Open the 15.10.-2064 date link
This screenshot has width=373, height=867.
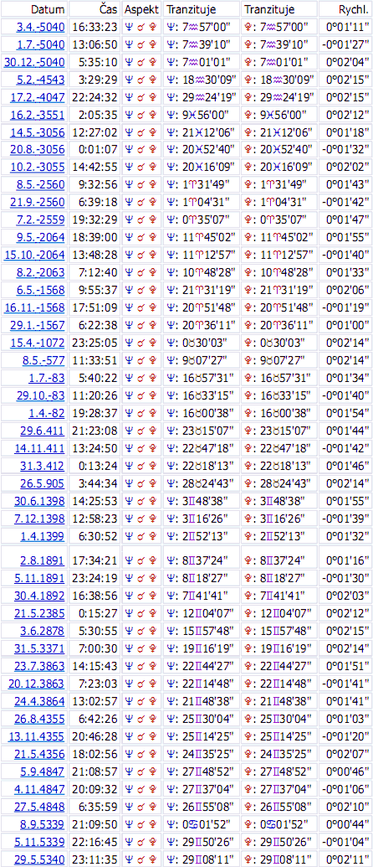click(35, 255)
